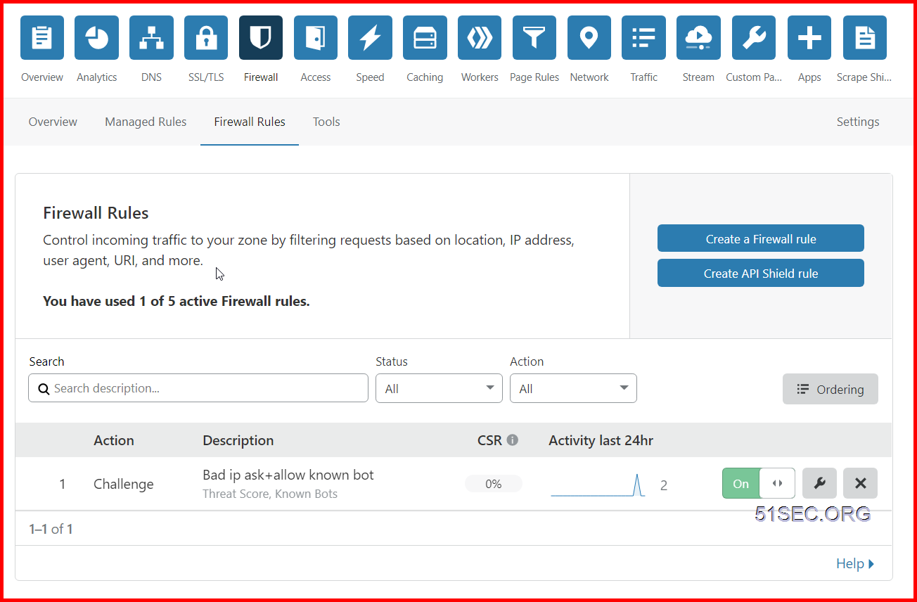The height and width of the screenshot is (602, 917).
Task: Click the Description column header
Action: pos(238,440)
